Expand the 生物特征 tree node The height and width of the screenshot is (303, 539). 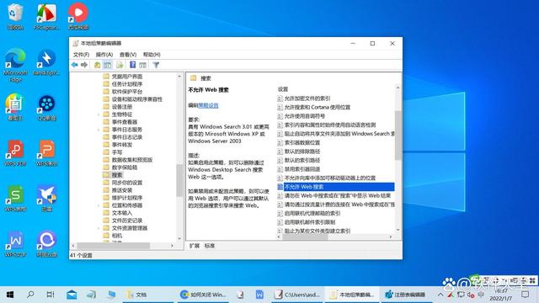click(x=99, y=114)
